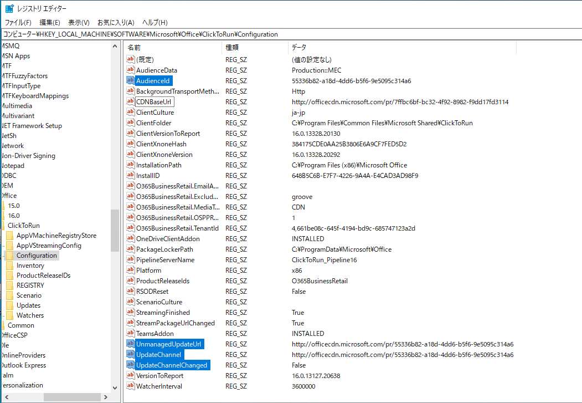Click the tree vertical scrollbar thumb

[115, 231]
